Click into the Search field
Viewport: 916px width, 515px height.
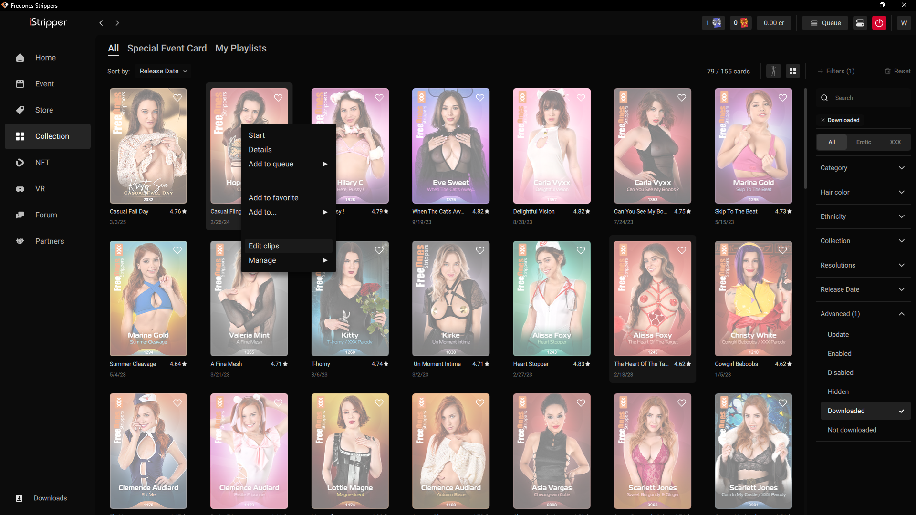[863, 98]
